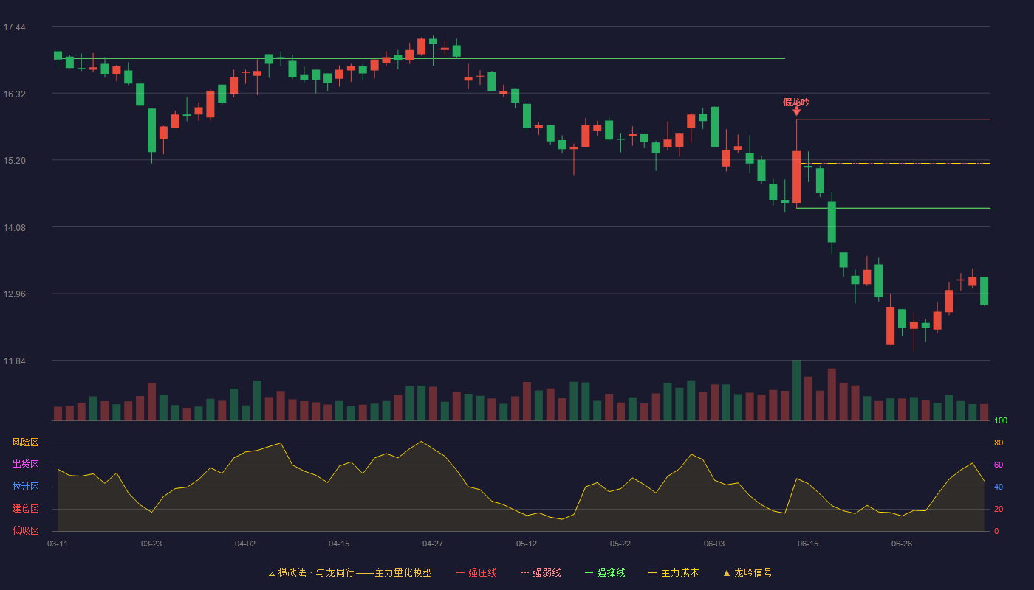This screenshot has height=590, width=1034.
Task: Click the 03-23 date label
Action: point(151,544)
